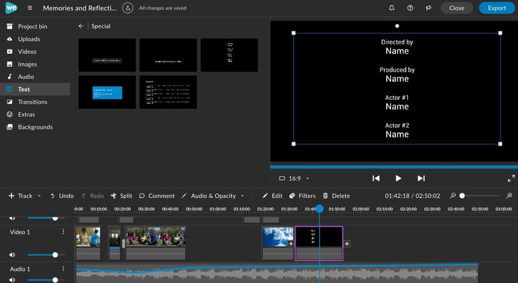Play the video preview

399,179
